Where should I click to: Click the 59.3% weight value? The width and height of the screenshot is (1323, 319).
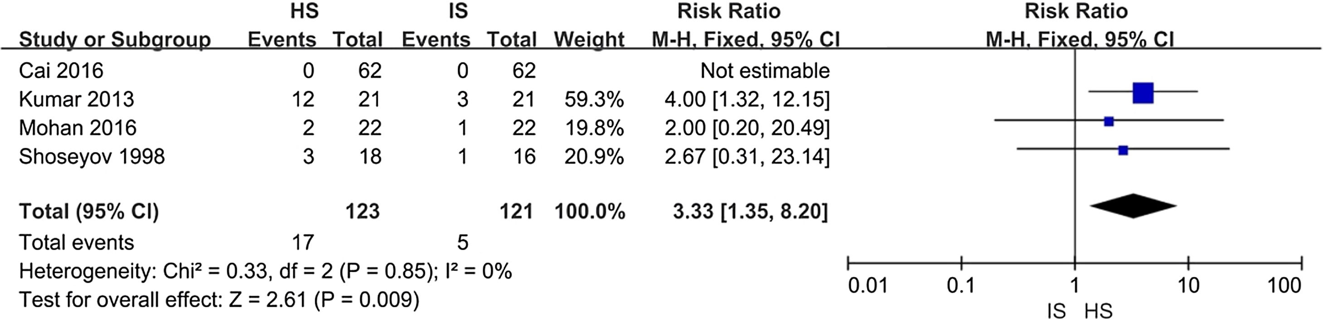[594, 99]
